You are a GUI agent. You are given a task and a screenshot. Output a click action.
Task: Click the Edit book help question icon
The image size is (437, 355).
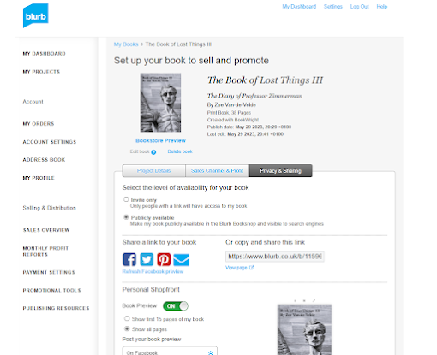tap(153, 152)
